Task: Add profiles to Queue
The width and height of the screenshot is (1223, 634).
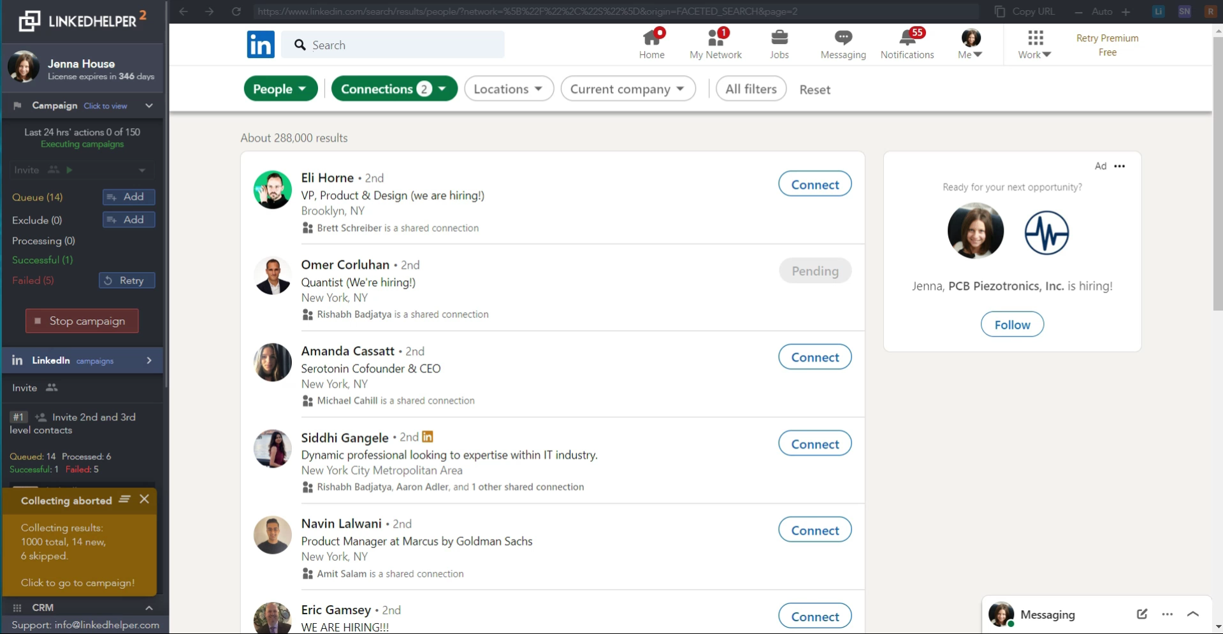Action: coord(129,197)
